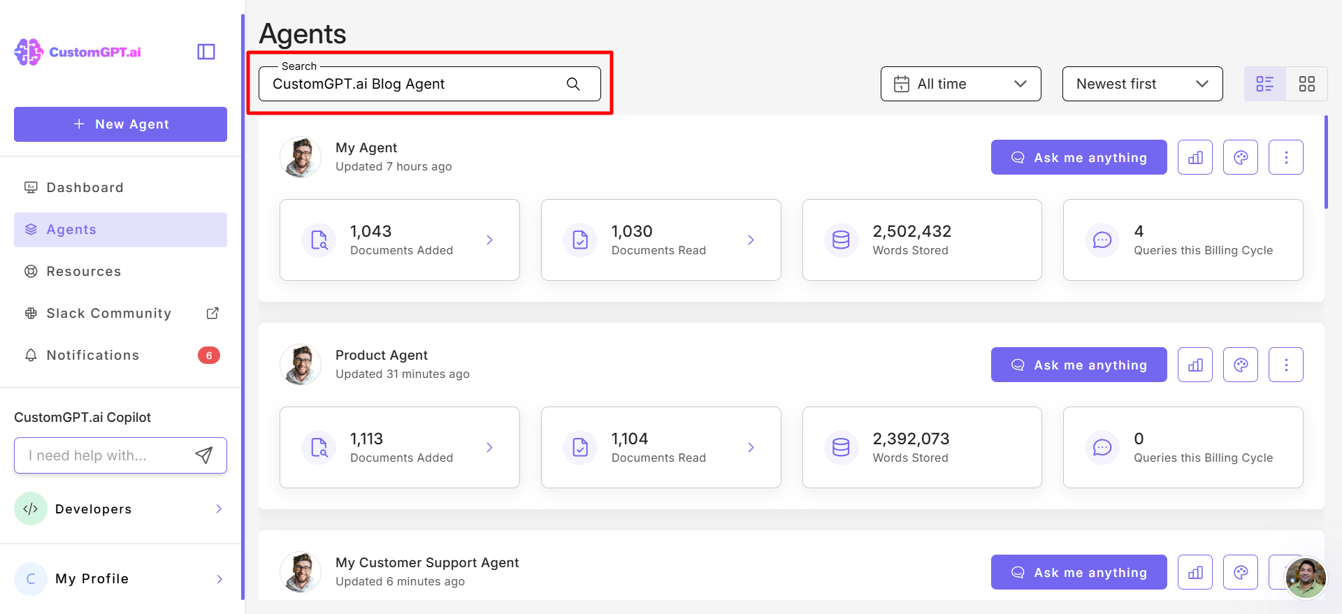Click the Dashboard monitor icon

click(31, 187)
